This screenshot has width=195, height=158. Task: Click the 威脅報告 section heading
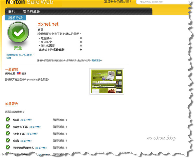point(12,104)
